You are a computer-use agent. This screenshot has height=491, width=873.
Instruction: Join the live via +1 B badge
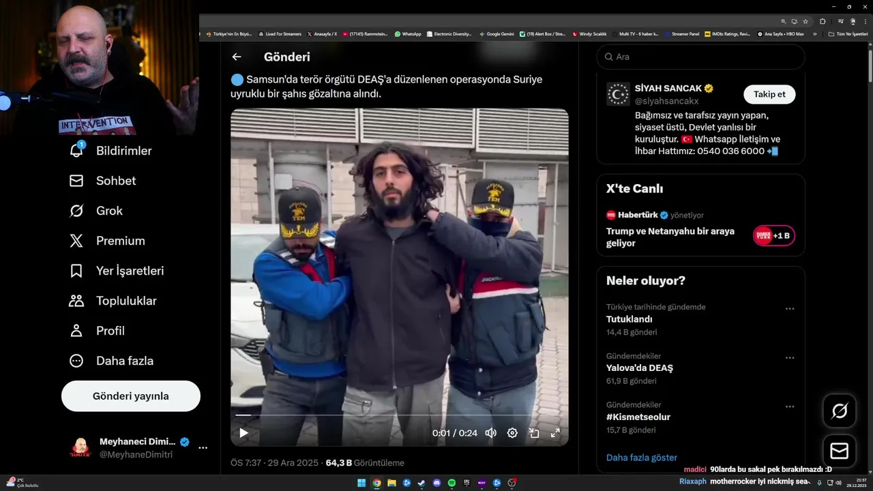774,236
